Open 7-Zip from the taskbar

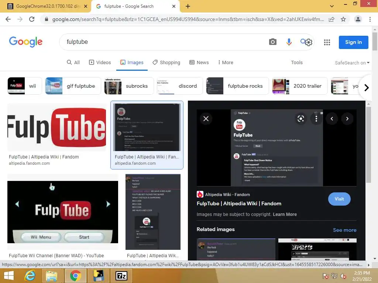[121, 276]
